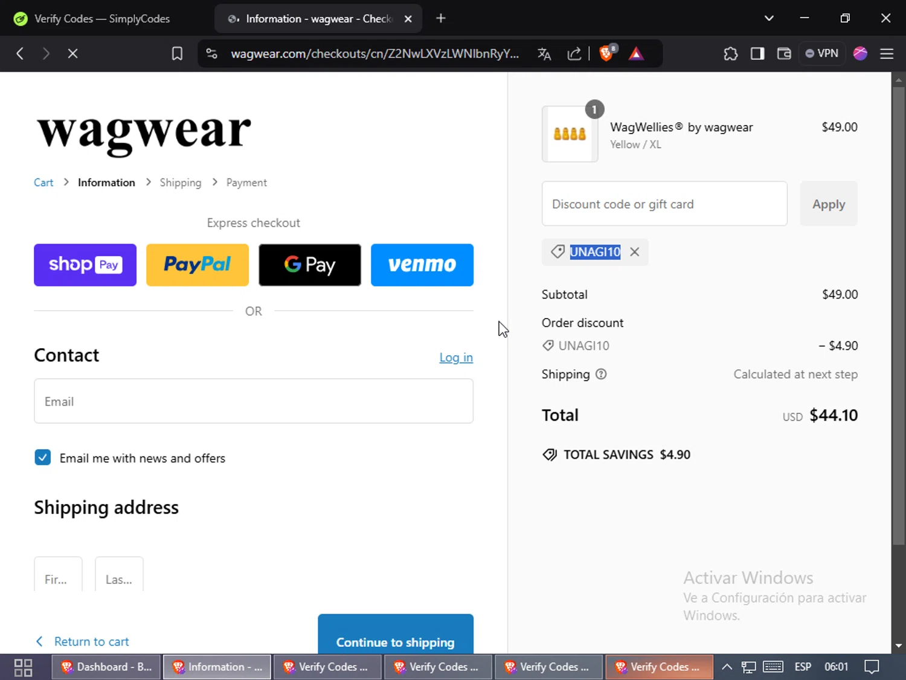
Task: Go to Cart breadcrumb link
Action: pyautogui.click(x=43, y=183)
